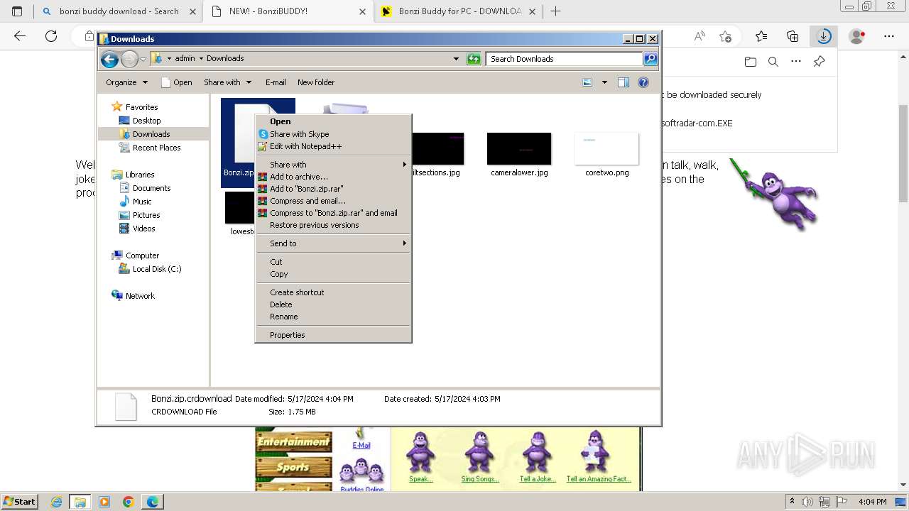Go back in Edge browser
This screenshot has width=909, height=511.
[x=20, y=36]
